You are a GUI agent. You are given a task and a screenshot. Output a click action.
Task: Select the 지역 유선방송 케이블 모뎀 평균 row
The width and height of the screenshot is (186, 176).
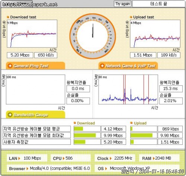point(36,129)
